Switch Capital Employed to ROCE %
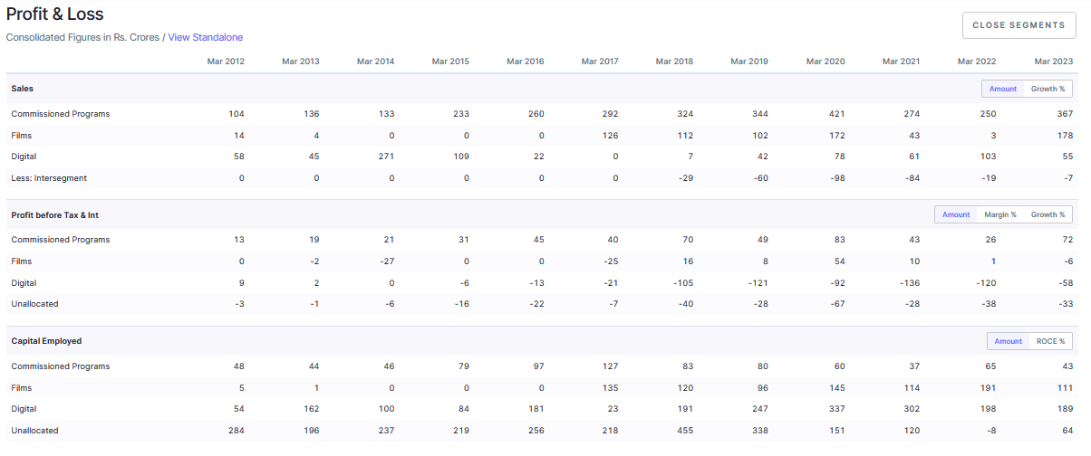Image resolution: width=1091 pixels, height=456 pixels. coord(1050,341)
